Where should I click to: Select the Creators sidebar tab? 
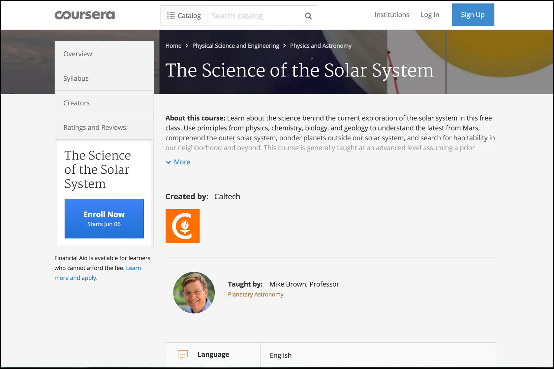104,103
